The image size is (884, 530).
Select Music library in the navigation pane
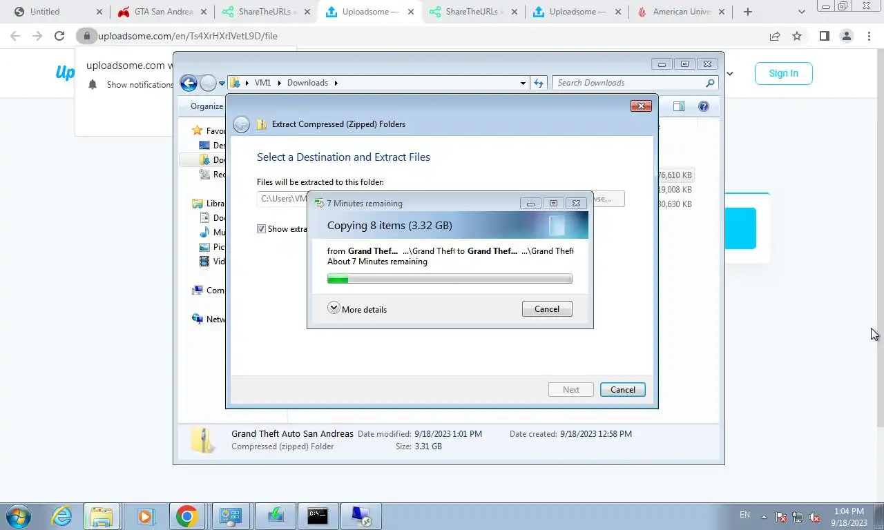coord(212,233)
